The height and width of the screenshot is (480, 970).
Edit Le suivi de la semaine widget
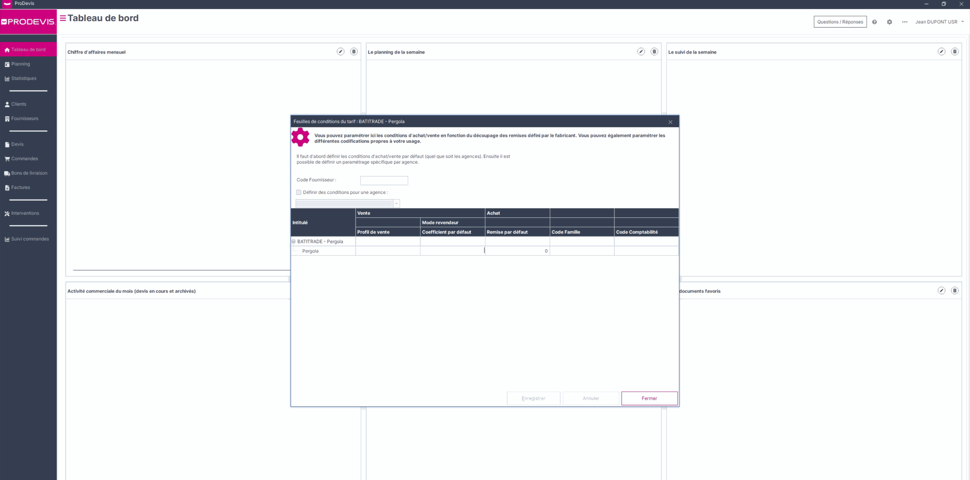[x=942, y=52]
